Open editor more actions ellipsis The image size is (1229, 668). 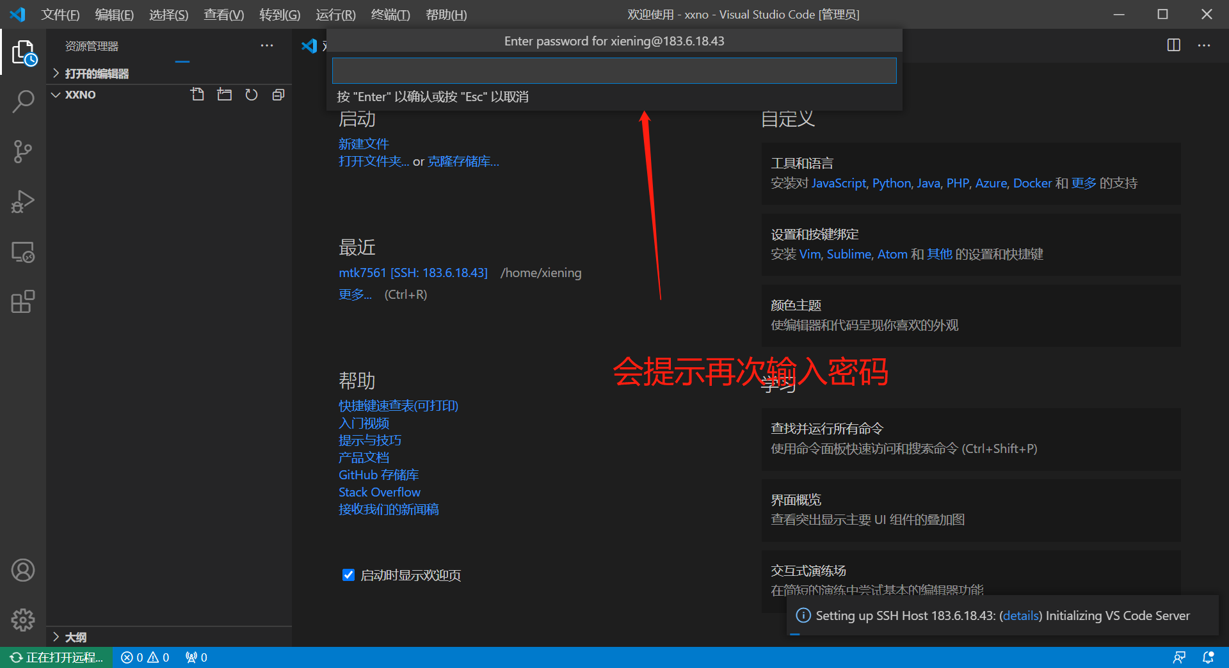[1204, 45]
